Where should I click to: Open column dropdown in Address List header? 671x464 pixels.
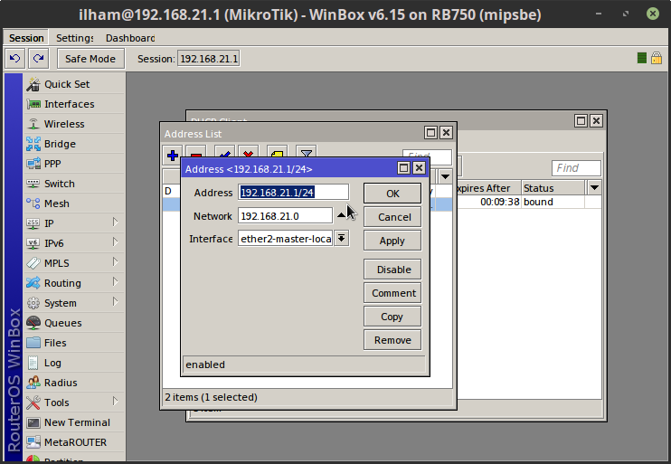pos(446,176)
